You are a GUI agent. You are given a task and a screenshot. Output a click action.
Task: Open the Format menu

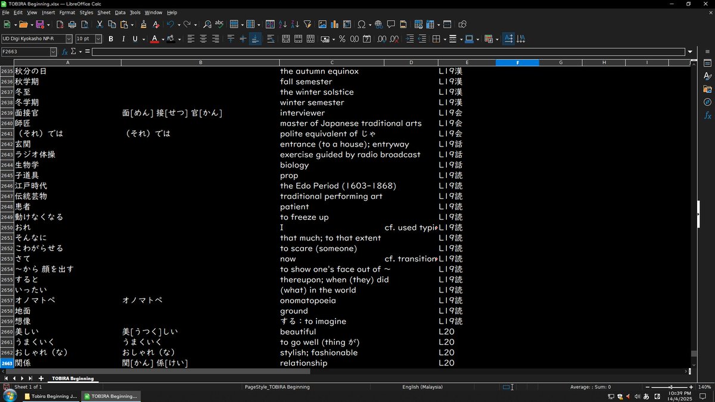pos(67,13)
